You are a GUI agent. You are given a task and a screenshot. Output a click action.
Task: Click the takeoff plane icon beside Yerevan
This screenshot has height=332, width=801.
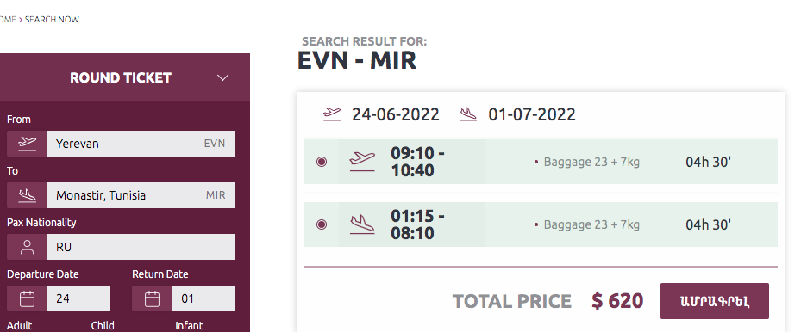(x=27, y=144)
